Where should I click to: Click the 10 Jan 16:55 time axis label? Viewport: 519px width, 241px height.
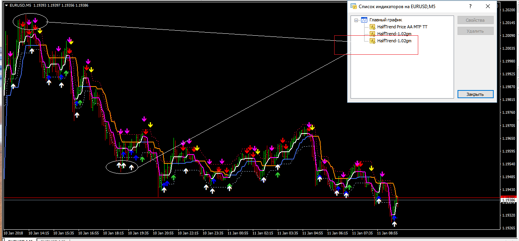coord(88,234)
